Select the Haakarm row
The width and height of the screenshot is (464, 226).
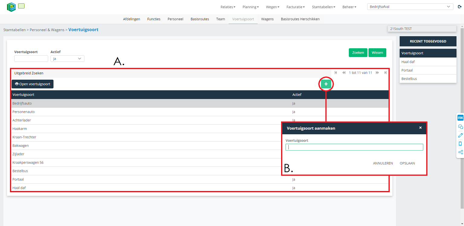pos(146,129)
